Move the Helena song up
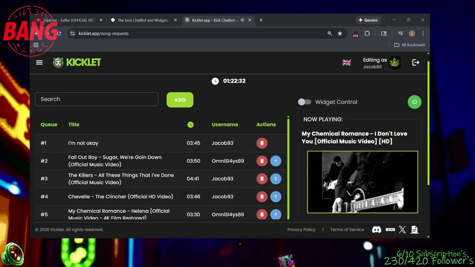Viewport: 475px width, 267px height. [x=276, y=214]
